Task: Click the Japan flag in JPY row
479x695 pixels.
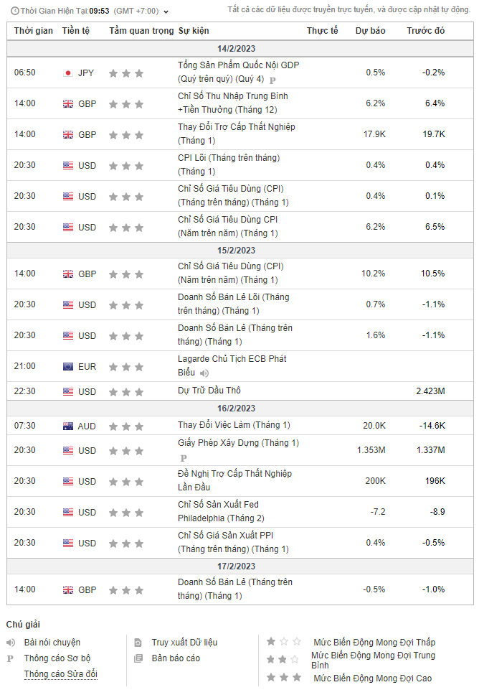Action: point(68,73)
